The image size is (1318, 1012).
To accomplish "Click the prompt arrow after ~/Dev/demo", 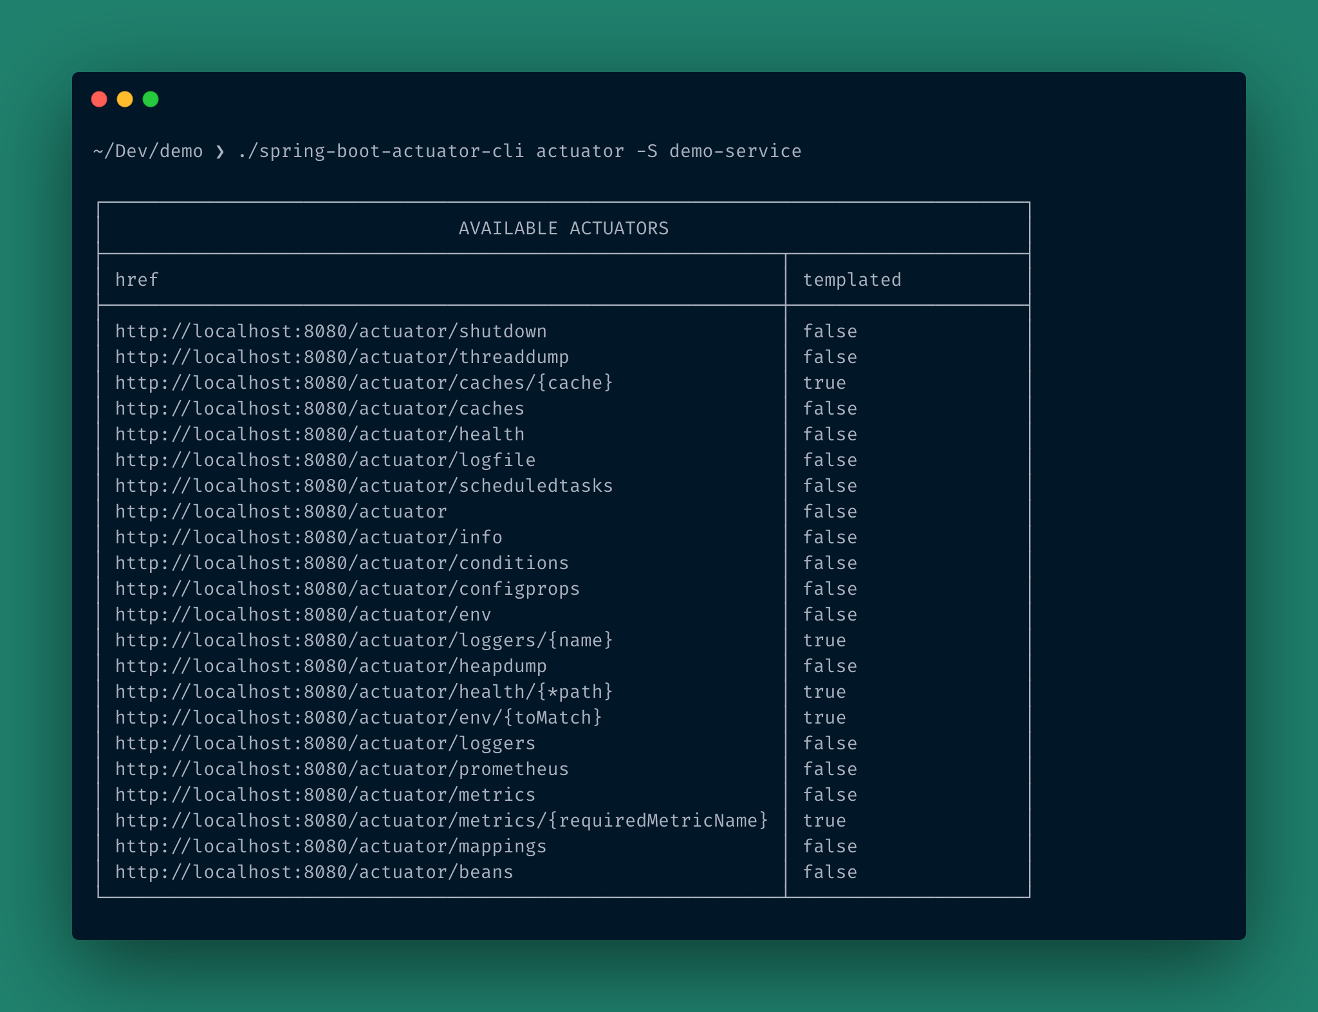I will tap(219, 151).
